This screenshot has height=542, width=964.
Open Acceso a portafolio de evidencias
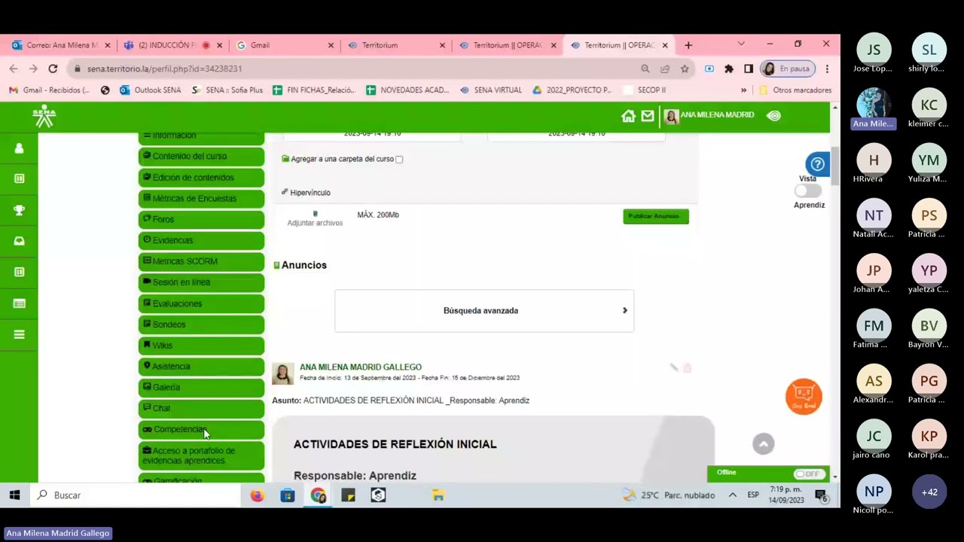click(201, 455)
